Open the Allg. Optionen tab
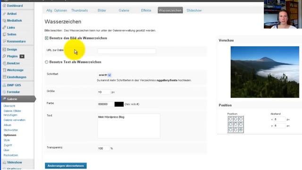 (57, 10)
